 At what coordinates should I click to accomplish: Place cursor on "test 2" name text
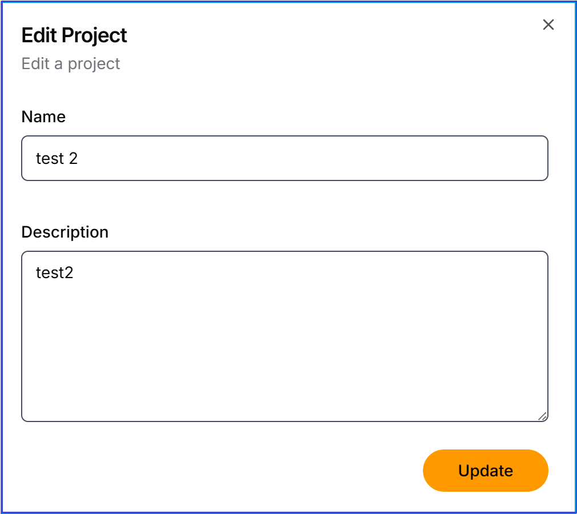click(x=57, y=158)
